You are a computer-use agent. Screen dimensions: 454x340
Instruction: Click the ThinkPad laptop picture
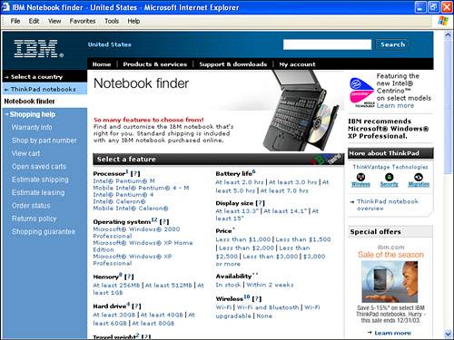[x=301, y=111]
